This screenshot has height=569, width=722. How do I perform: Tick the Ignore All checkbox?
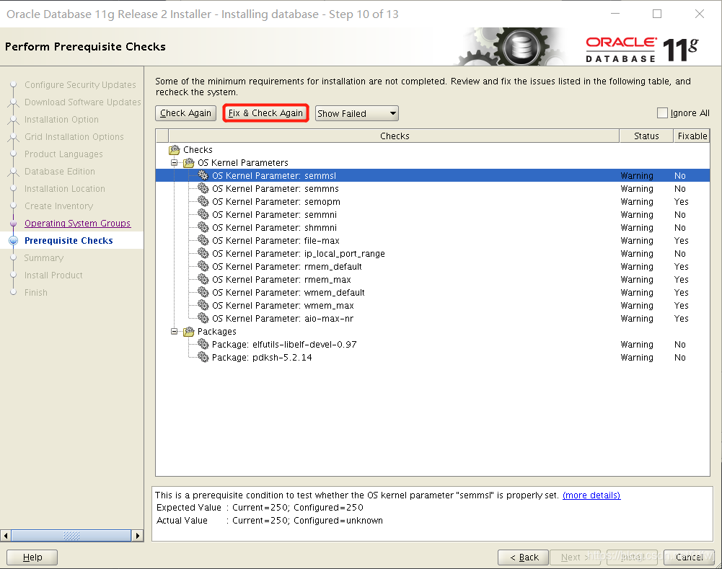(662, 113)
